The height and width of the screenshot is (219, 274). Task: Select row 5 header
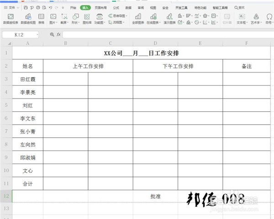pyautogui.click(x=6, y=105)
